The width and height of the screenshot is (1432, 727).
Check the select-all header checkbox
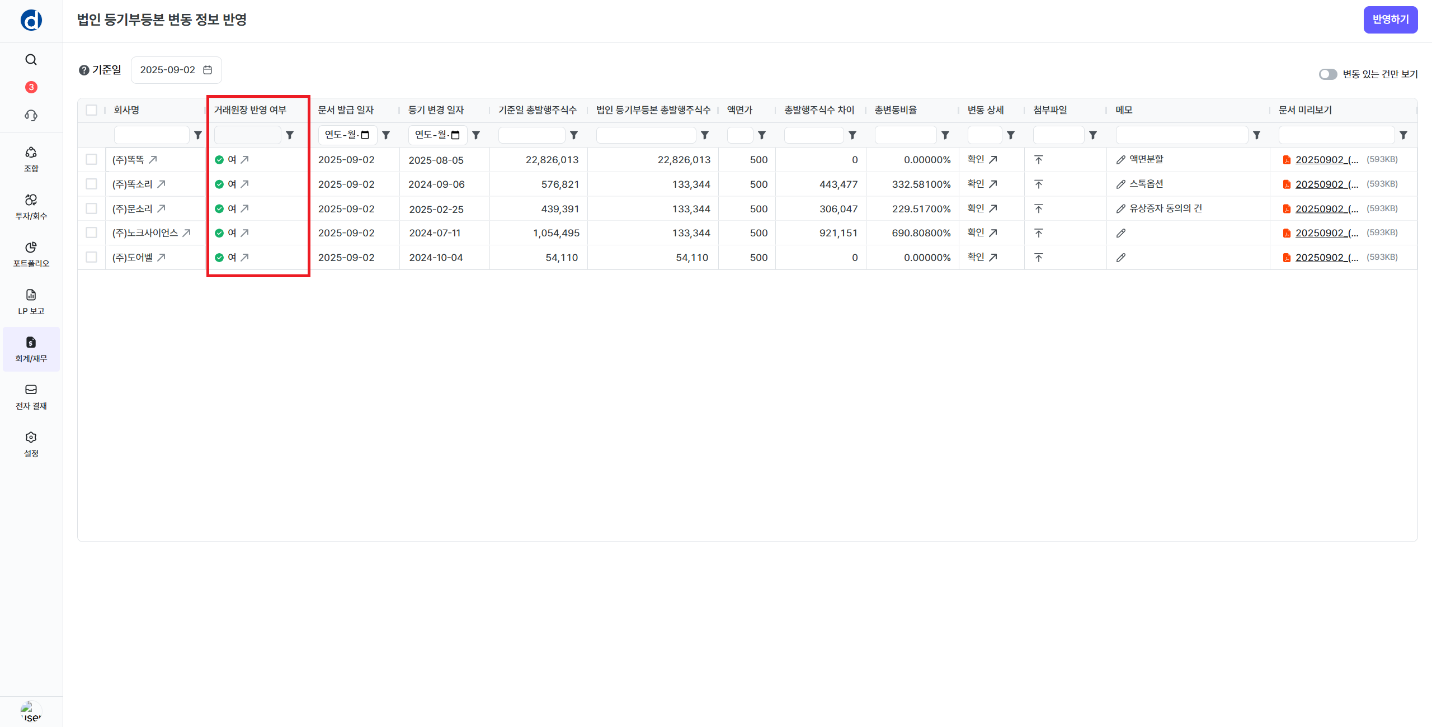(x=92, y=110)
